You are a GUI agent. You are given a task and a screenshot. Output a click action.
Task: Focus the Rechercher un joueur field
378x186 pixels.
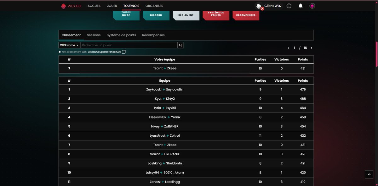point(129,45)
